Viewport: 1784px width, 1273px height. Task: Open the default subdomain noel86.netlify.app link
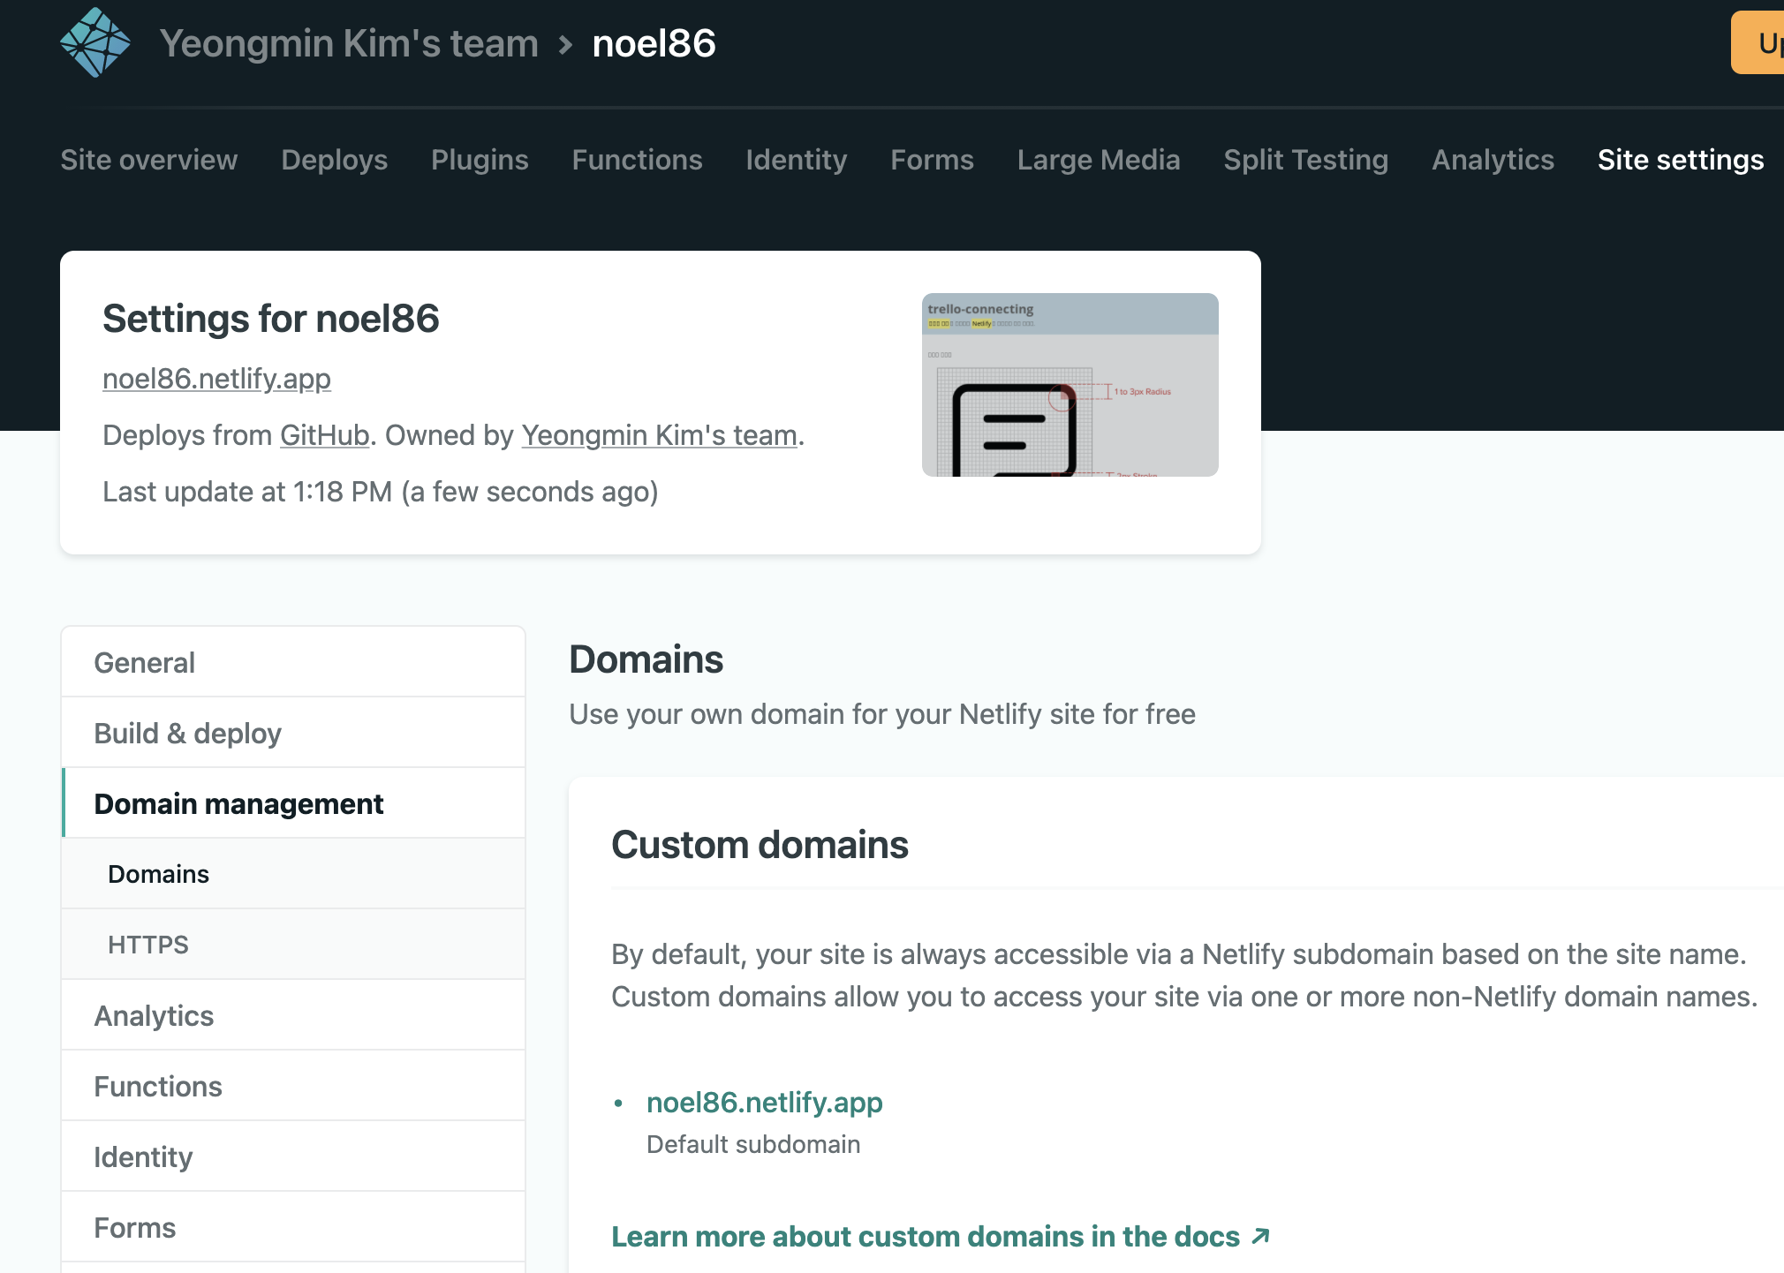pos(764,1103)
